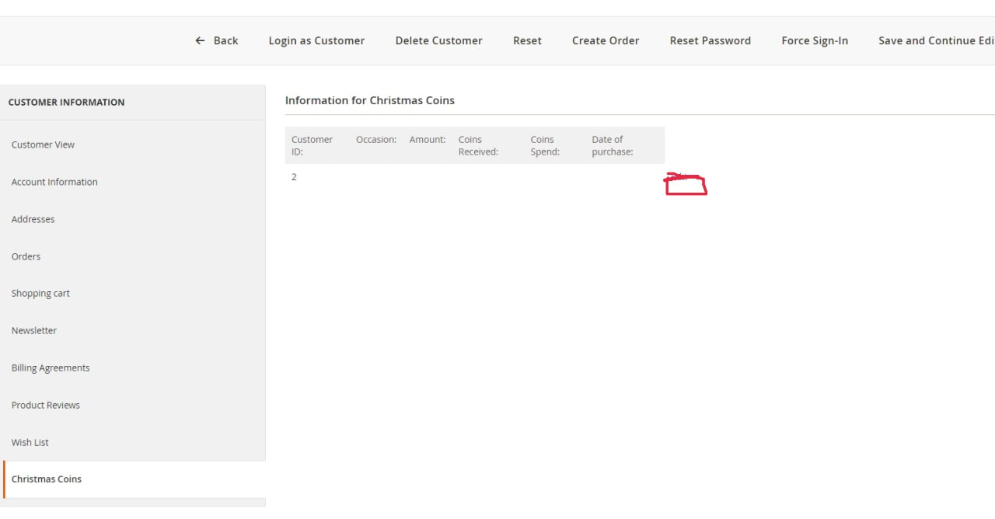Image resolution: width=995 pixels, height=519 pixels.
Task: Open the Addresses section
Action: coord(33,219)
